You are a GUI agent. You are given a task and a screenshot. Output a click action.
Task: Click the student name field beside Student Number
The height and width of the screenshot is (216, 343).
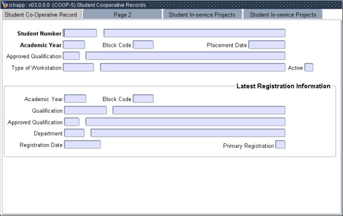[194, 33]
